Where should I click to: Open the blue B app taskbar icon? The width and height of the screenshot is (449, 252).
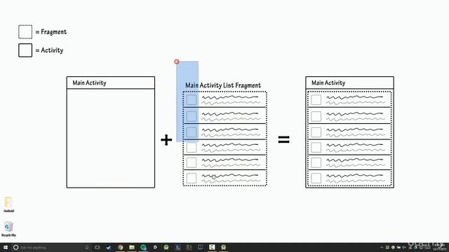coord(177,247)
